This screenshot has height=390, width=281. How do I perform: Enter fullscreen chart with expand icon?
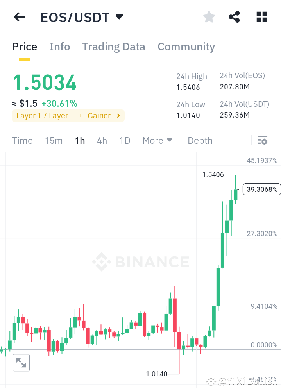point(21,363)
